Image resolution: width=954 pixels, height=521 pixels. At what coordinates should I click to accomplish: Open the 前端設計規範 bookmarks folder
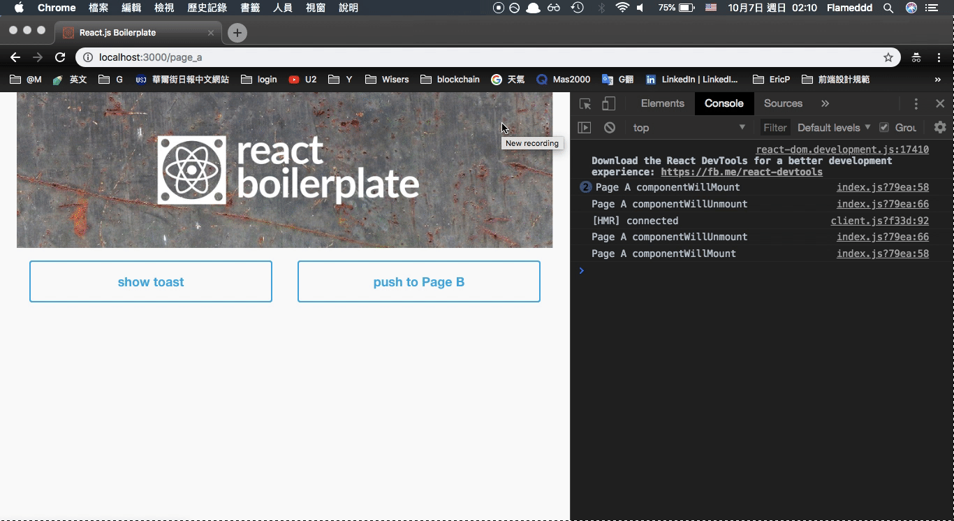[836, 80]
